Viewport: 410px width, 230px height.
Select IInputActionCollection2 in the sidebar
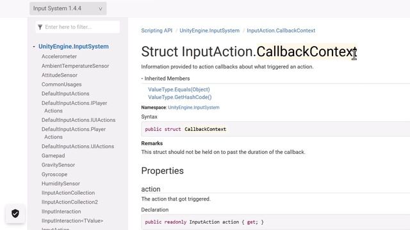[70, 202]
